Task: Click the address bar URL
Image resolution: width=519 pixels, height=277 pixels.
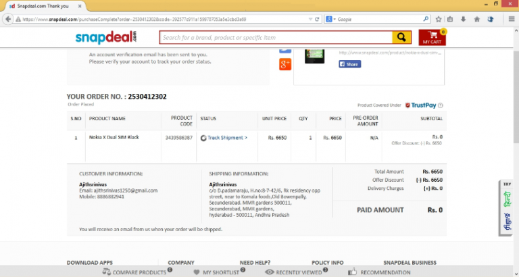Action: pos(134,19)
